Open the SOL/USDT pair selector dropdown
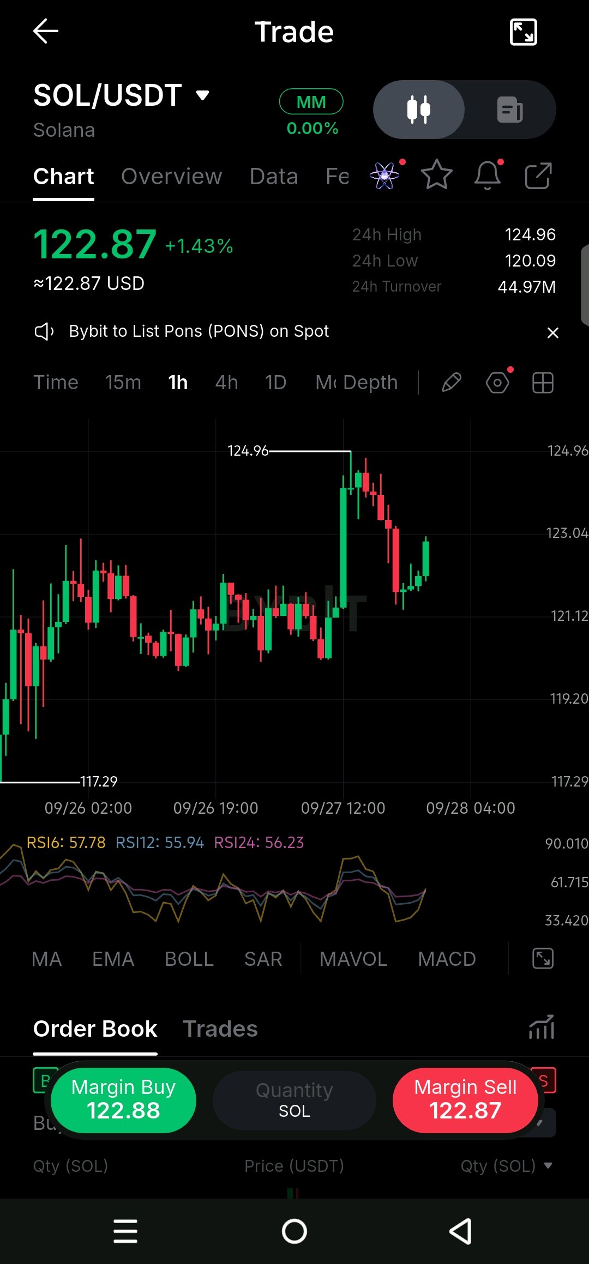This screenshot has height=1264, width=589. tap(121, 96)
